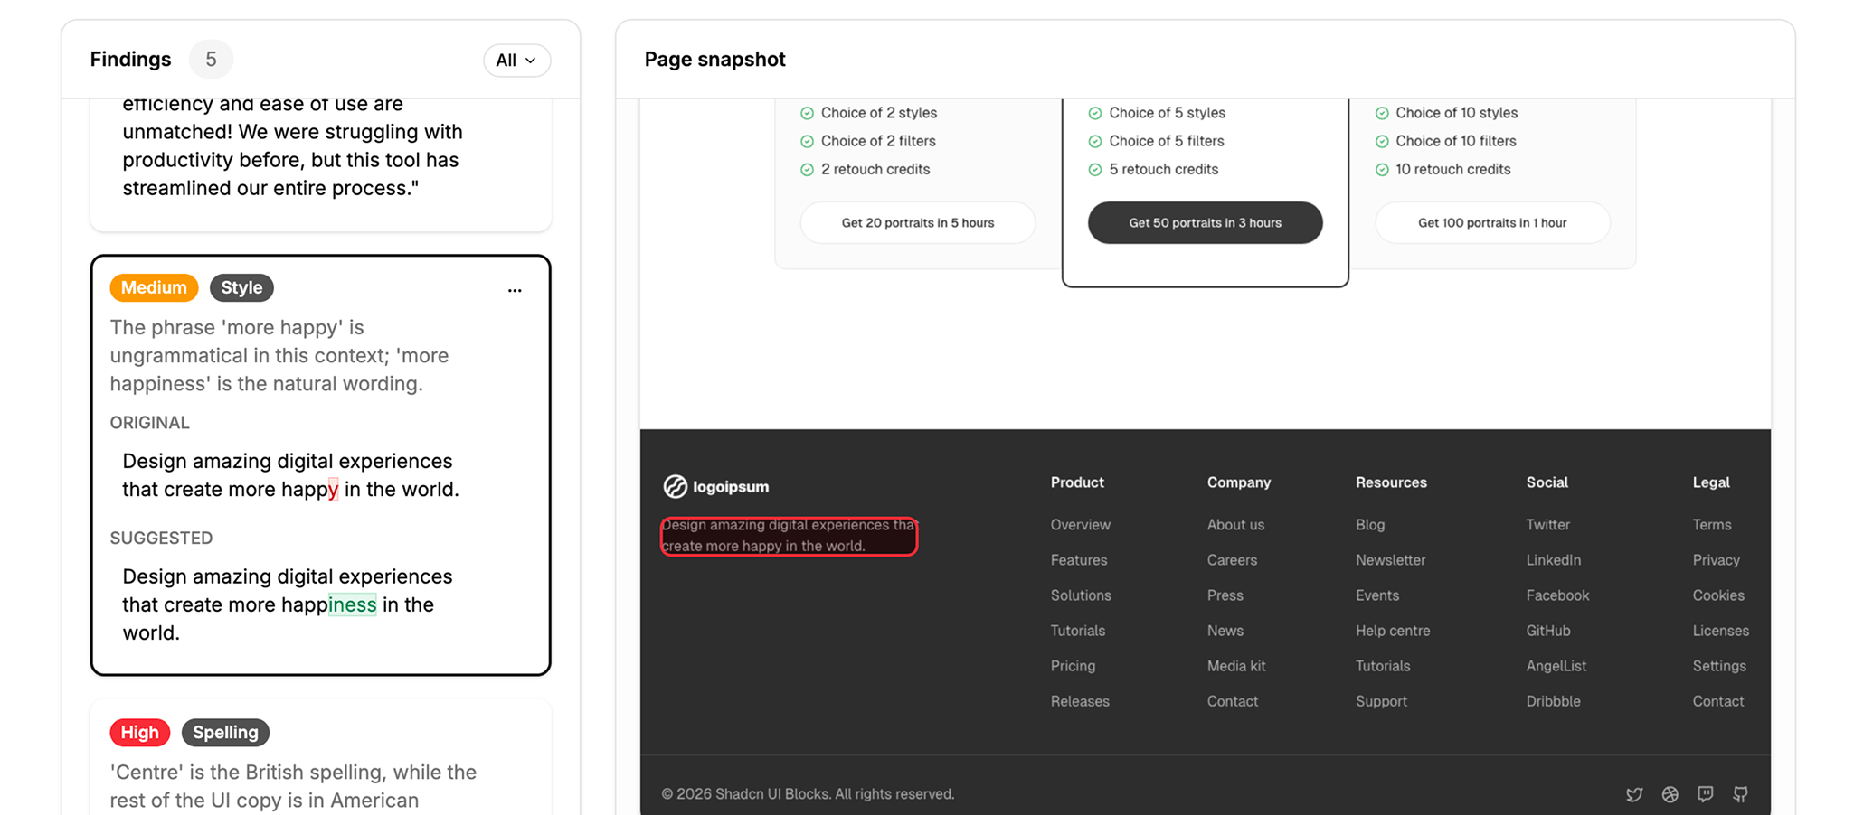
Task: Open the Help centre link
Action: click(1393, 631)
